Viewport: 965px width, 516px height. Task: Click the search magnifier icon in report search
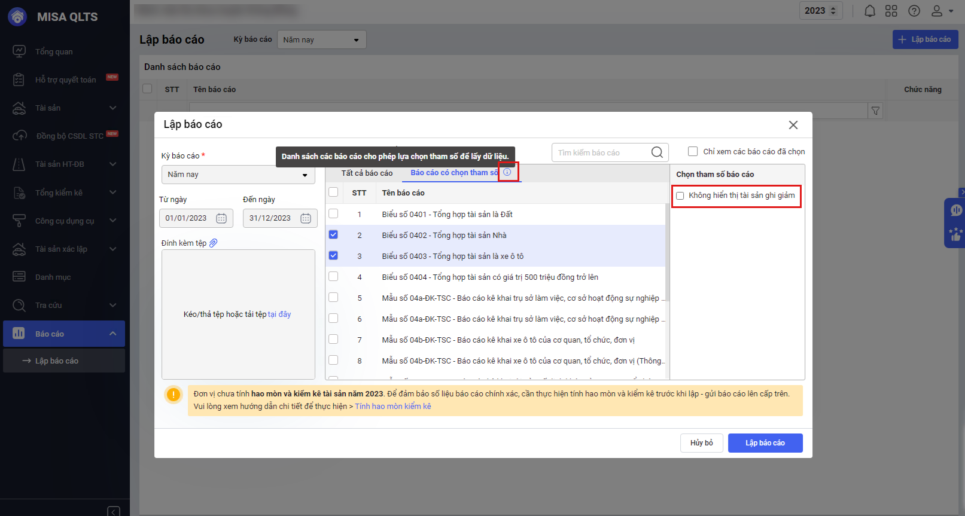(x=657, y=152)
